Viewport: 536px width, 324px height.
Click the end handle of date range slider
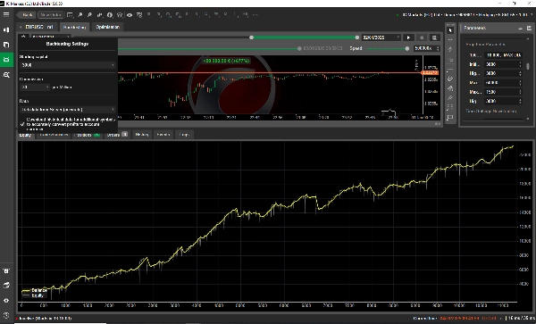click(x=356, y=37)
